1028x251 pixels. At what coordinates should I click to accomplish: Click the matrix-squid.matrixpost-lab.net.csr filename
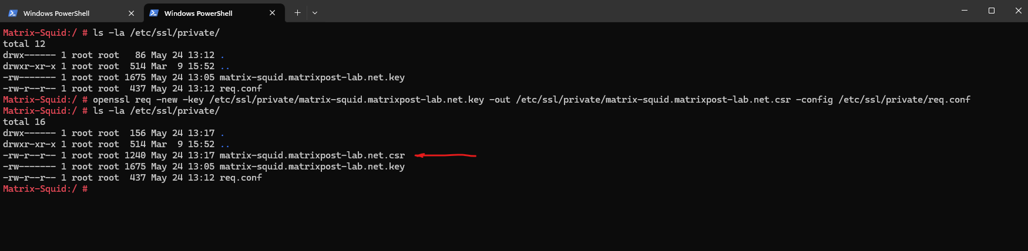point(312,155)
